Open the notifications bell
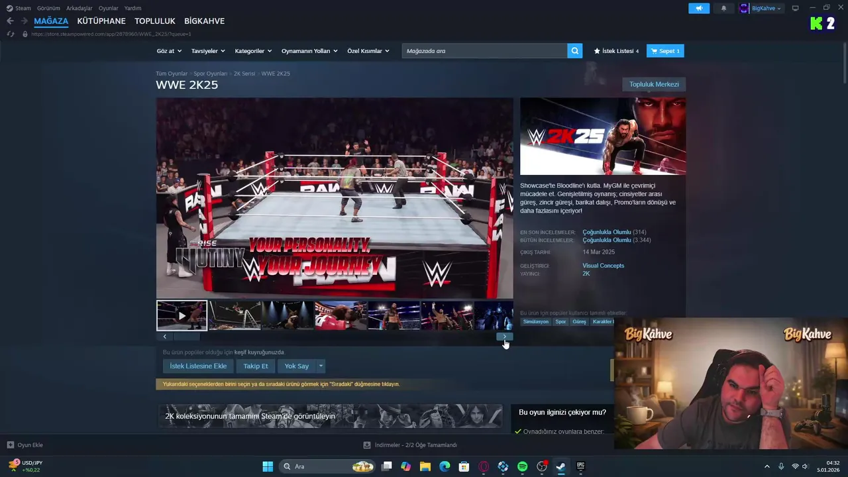Viewport: 848px width, 477px height. [x=723, y=8]
